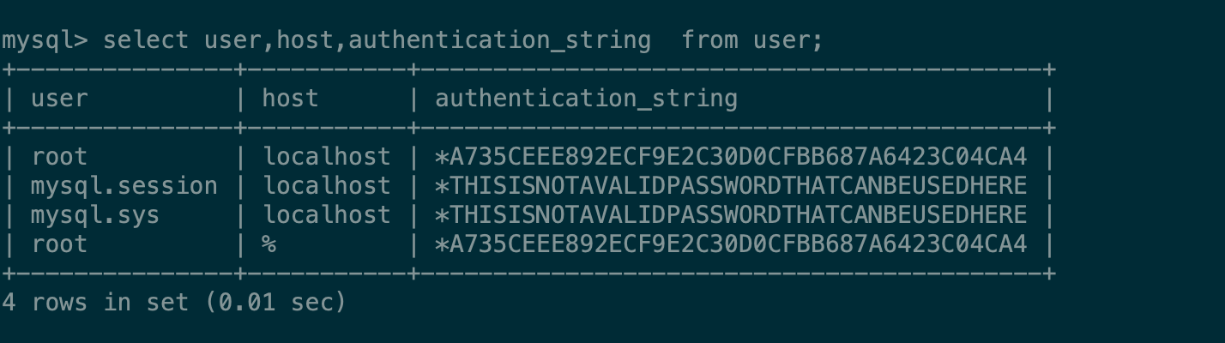The image size is (1225, 343).
Task: Click the word select in the query
Action: pos(146,40)
